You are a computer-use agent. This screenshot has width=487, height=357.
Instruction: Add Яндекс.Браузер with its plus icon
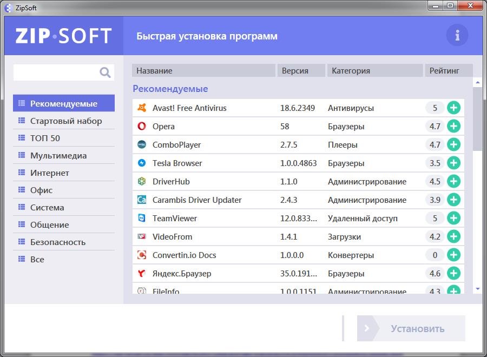tap(453, 273)
